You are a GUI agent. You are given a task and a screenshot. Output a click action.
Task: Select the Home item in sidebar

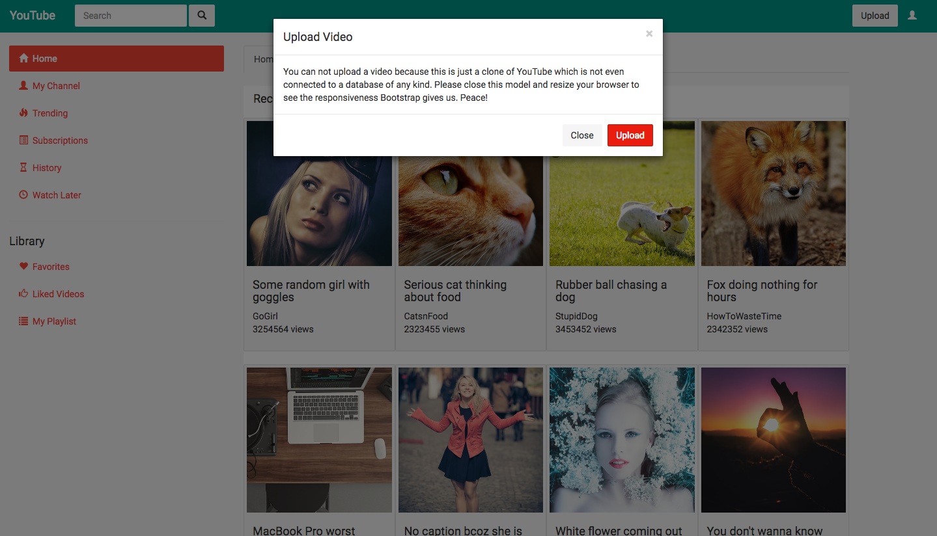[x=117, y=59]
